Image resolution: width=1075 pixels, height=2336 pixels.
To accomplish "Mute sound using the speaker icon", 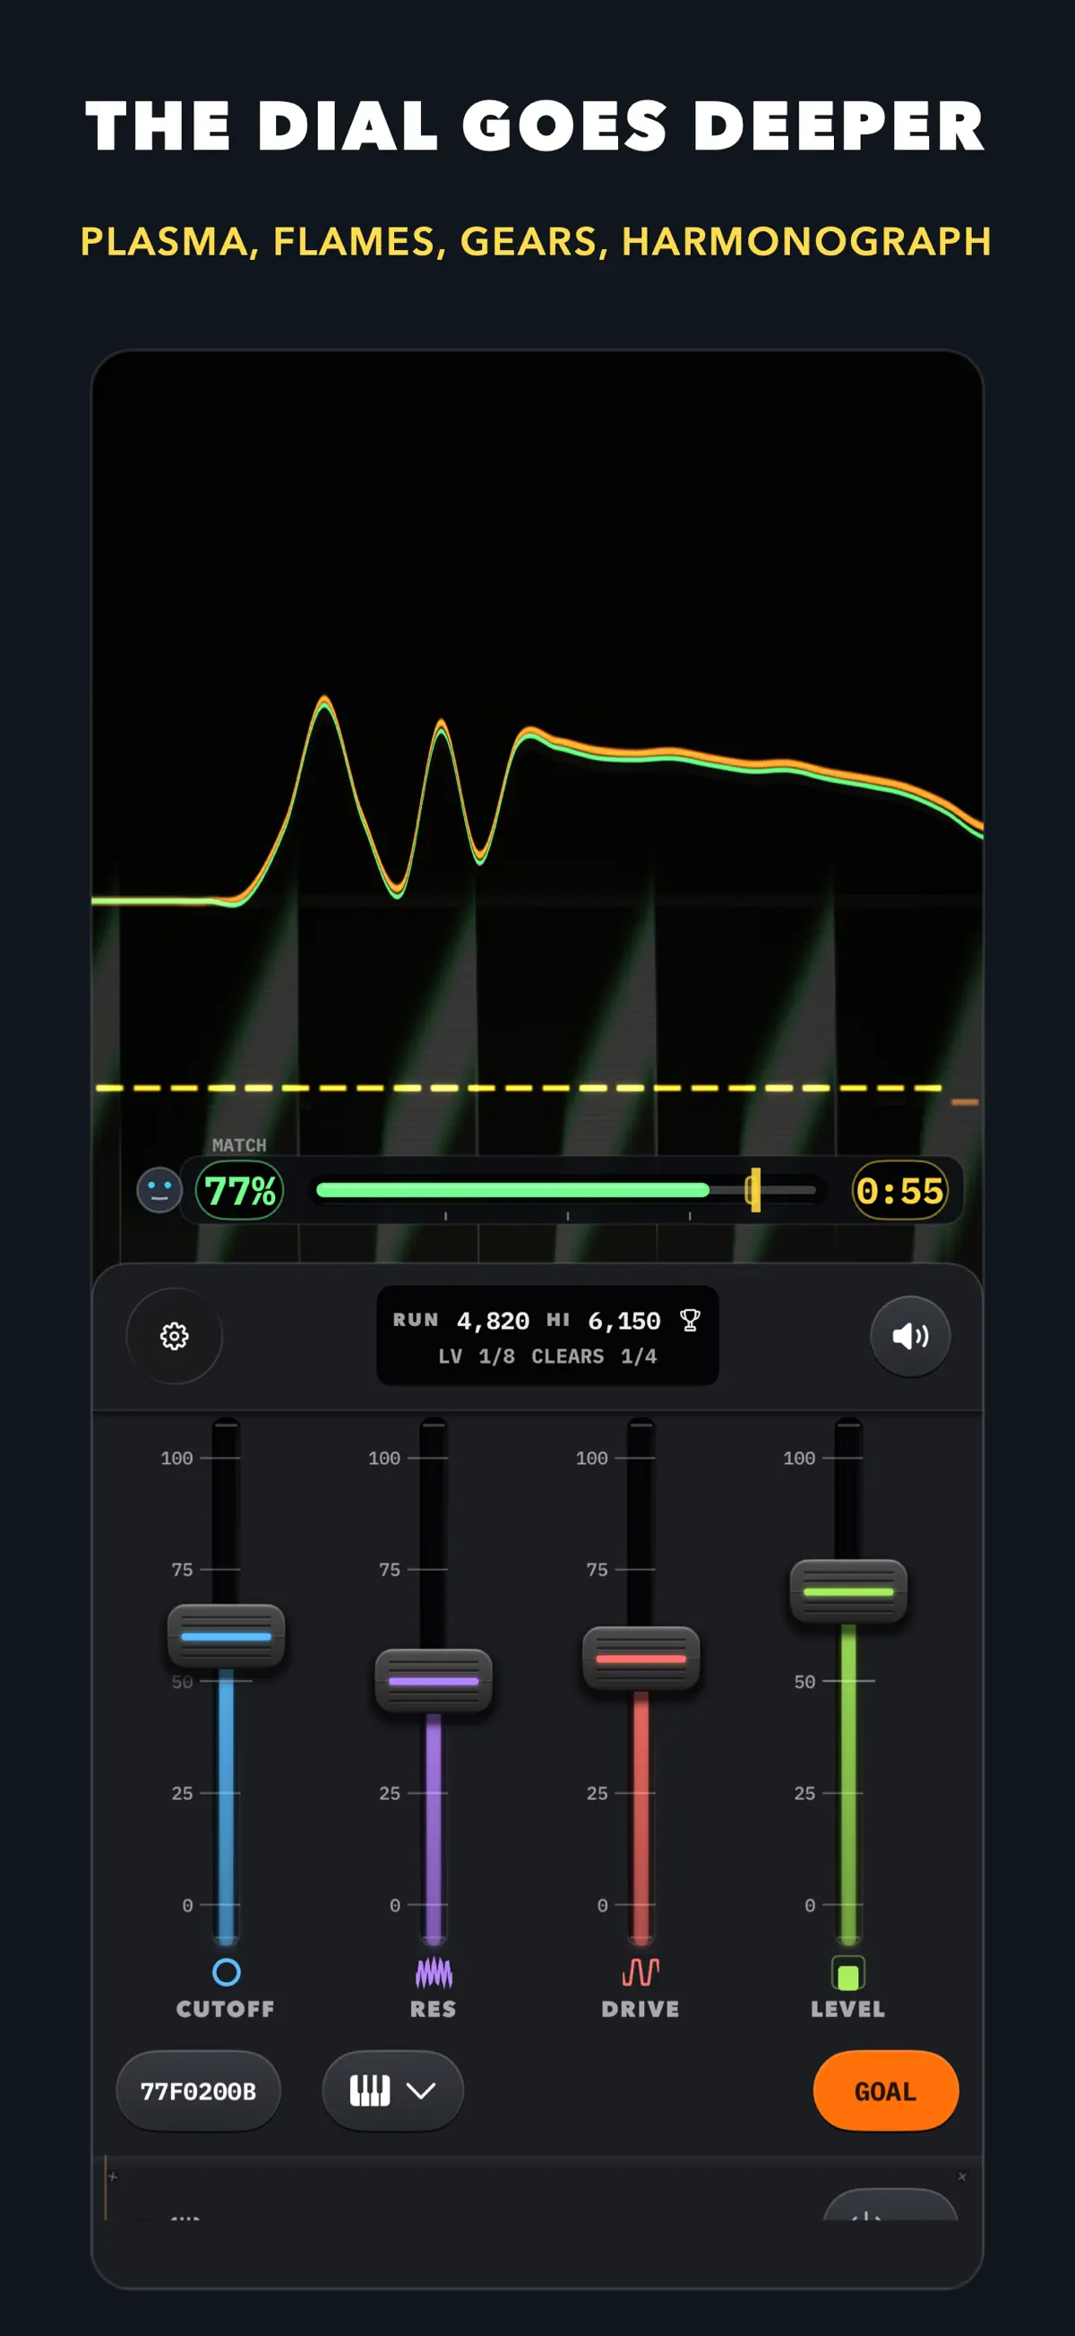I will coord(910,1336).
